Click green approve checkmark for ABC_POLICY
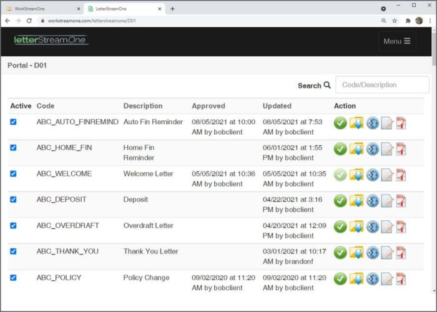 coord(340,279)
